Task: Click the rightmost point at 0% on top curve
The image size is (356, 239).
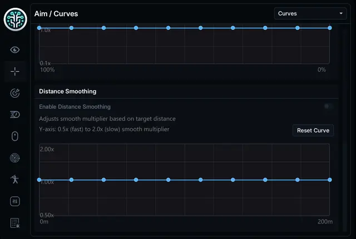Action: click(x=330, y=28)
